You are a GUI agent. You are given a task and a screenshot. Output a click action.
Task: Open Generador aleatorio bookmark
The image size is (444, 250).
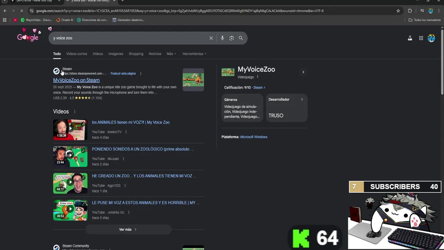click(x=128, y=20)
